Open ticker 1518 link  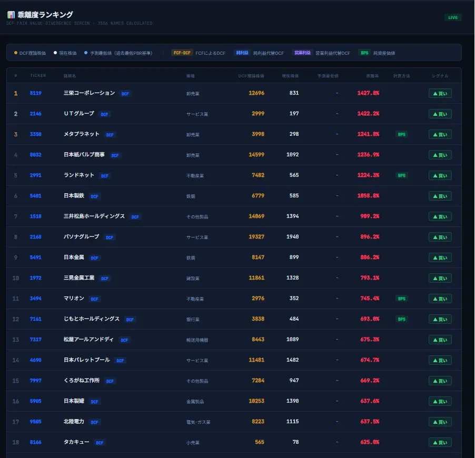35,216
